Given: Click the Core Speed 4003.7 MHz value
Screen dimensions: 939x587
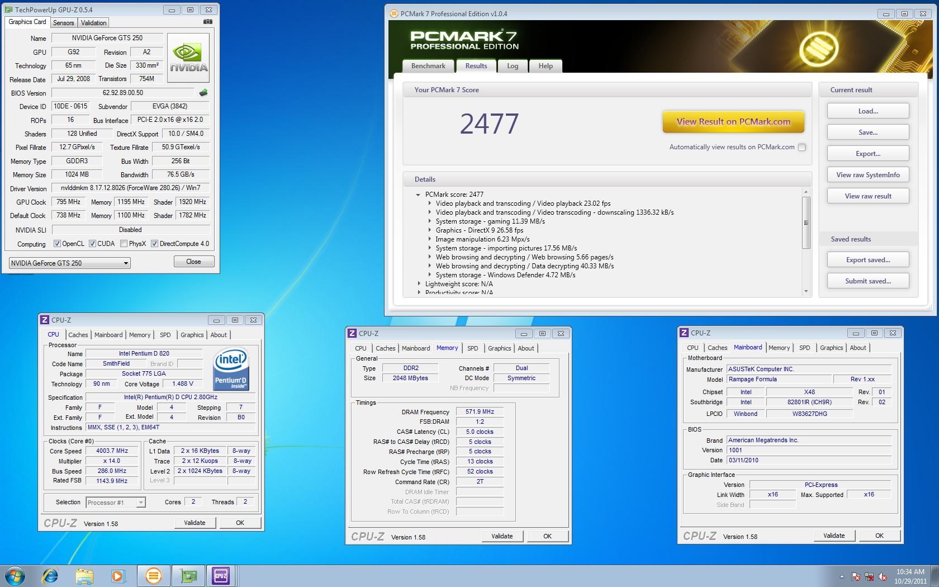Looking at the screenshot, I should (x=112, y=451).
